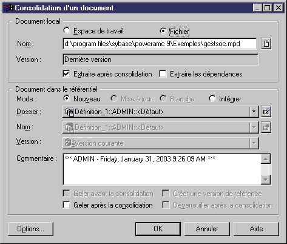Image resolution: width=287 pixels, height=244 pixels.
Task: Click in the local document Nom path field
Action: (160, 44)
